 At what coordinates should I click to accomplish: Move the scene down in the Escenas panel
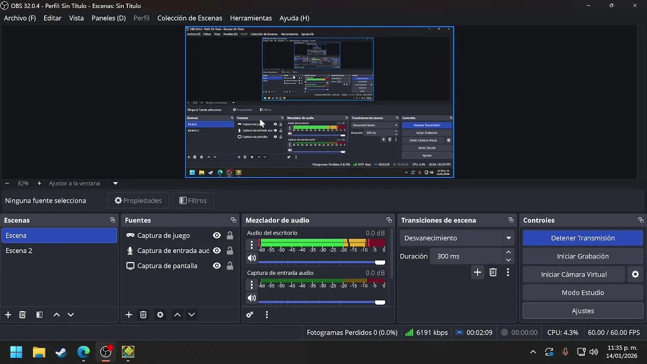(71, 314)
